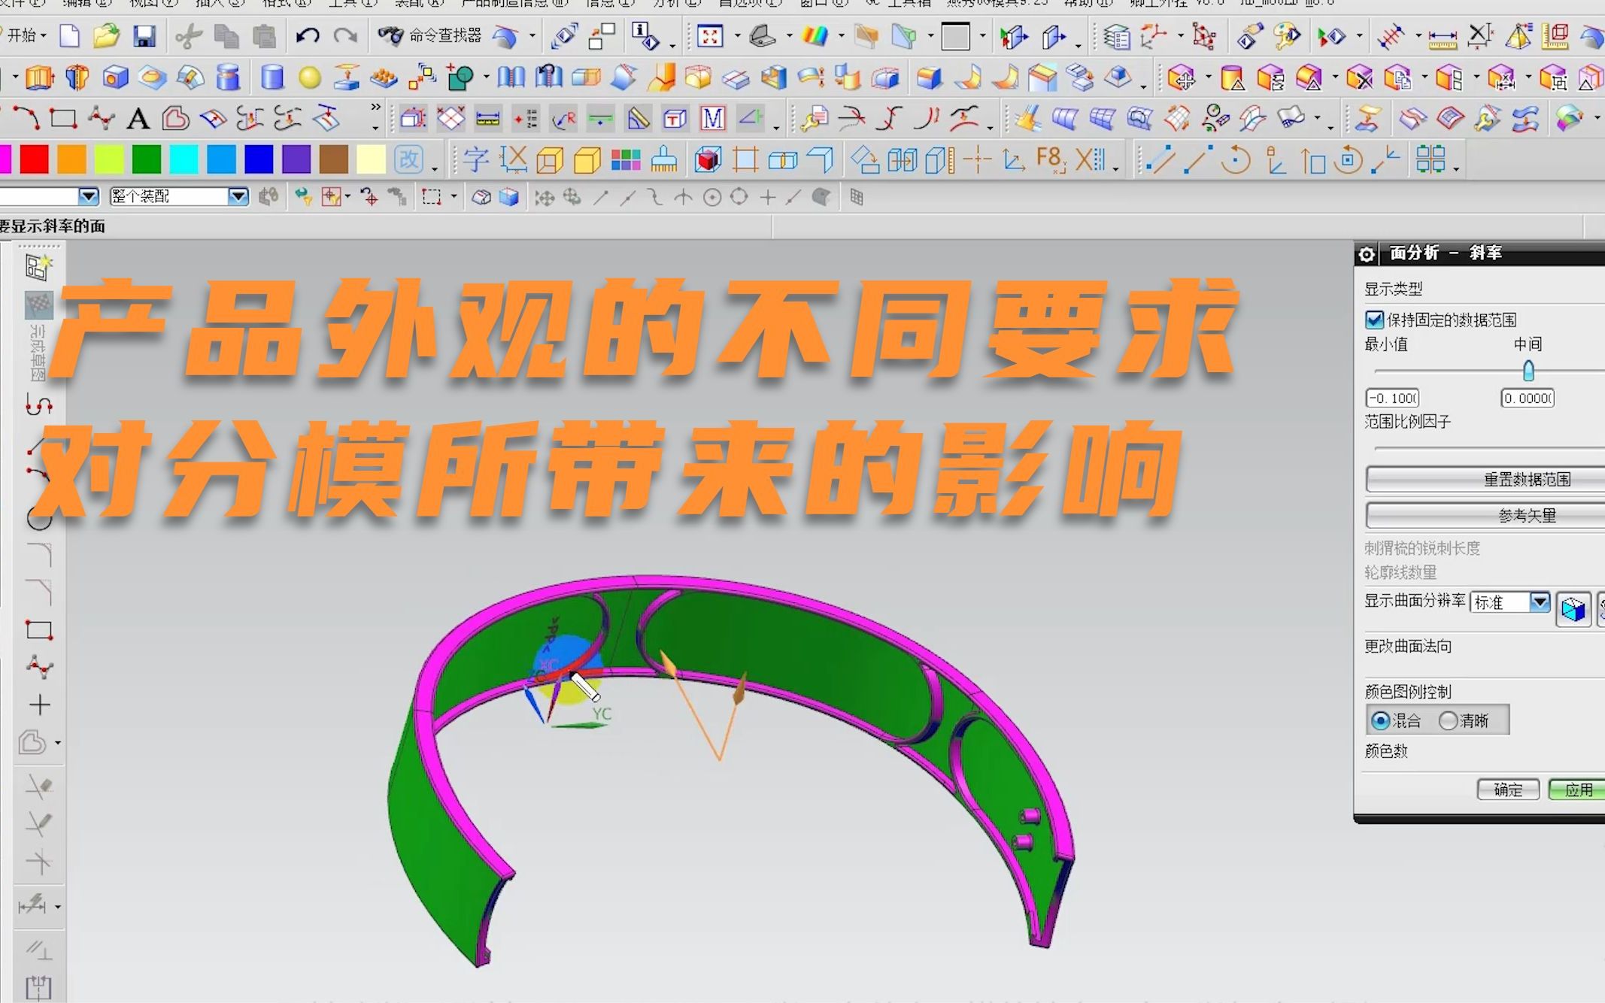Click the rectangle sketch tool in left sidebar
The image size is (1605, 1003).
point(39,630)
